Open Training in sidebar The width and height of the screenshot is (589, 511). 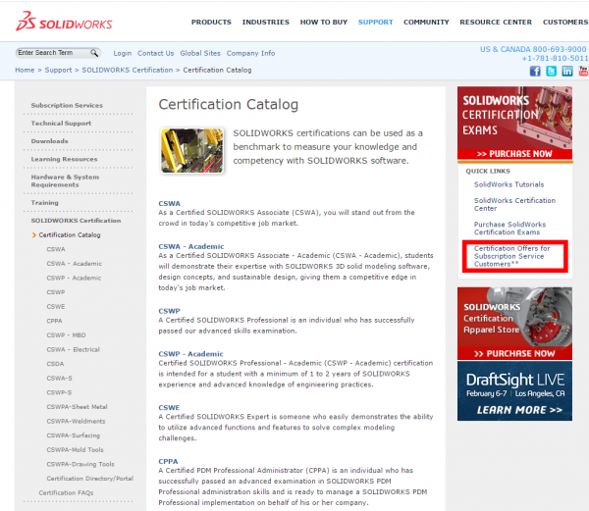coord(45,203)
